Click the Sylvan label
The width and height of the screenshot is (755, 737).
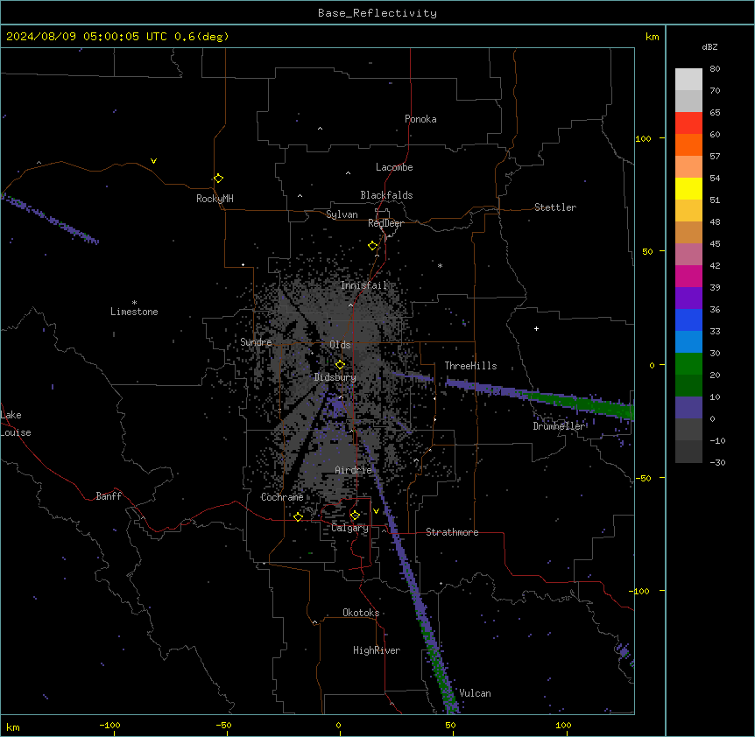pos(342,214)
